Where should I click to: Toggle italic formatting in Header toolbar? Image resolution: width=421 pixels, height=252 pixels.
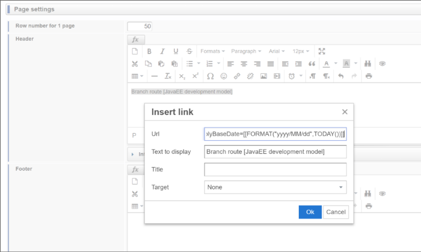[162, 51]
